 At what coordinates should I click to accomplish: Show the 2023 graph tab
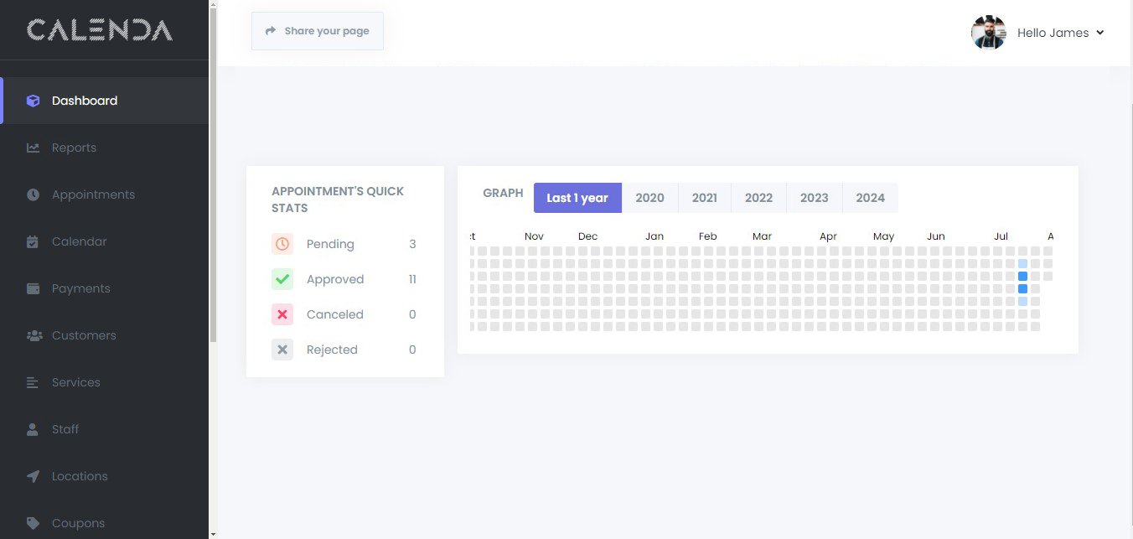pyautogui.click(x=814, y=198)
